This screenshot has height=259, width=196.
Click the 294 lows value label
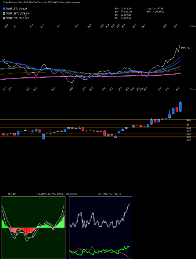pyautogui.click(x=167, y=89)
